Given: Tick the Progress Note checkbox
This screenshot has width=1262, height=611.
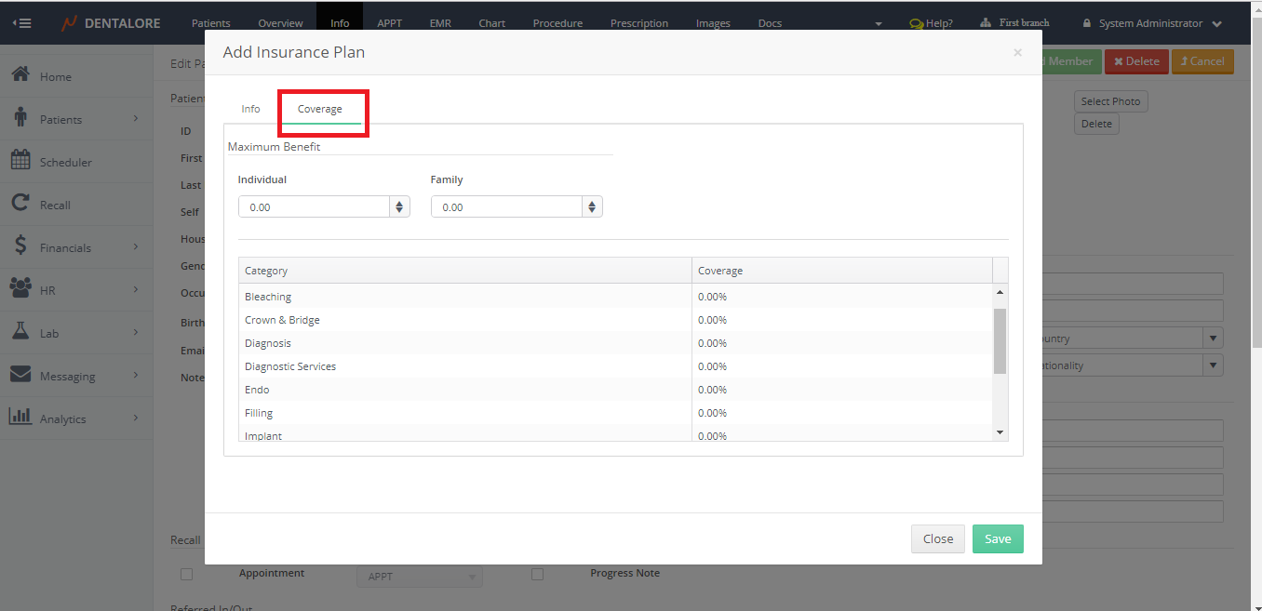Looking at the screenshot, I should 537,574.
